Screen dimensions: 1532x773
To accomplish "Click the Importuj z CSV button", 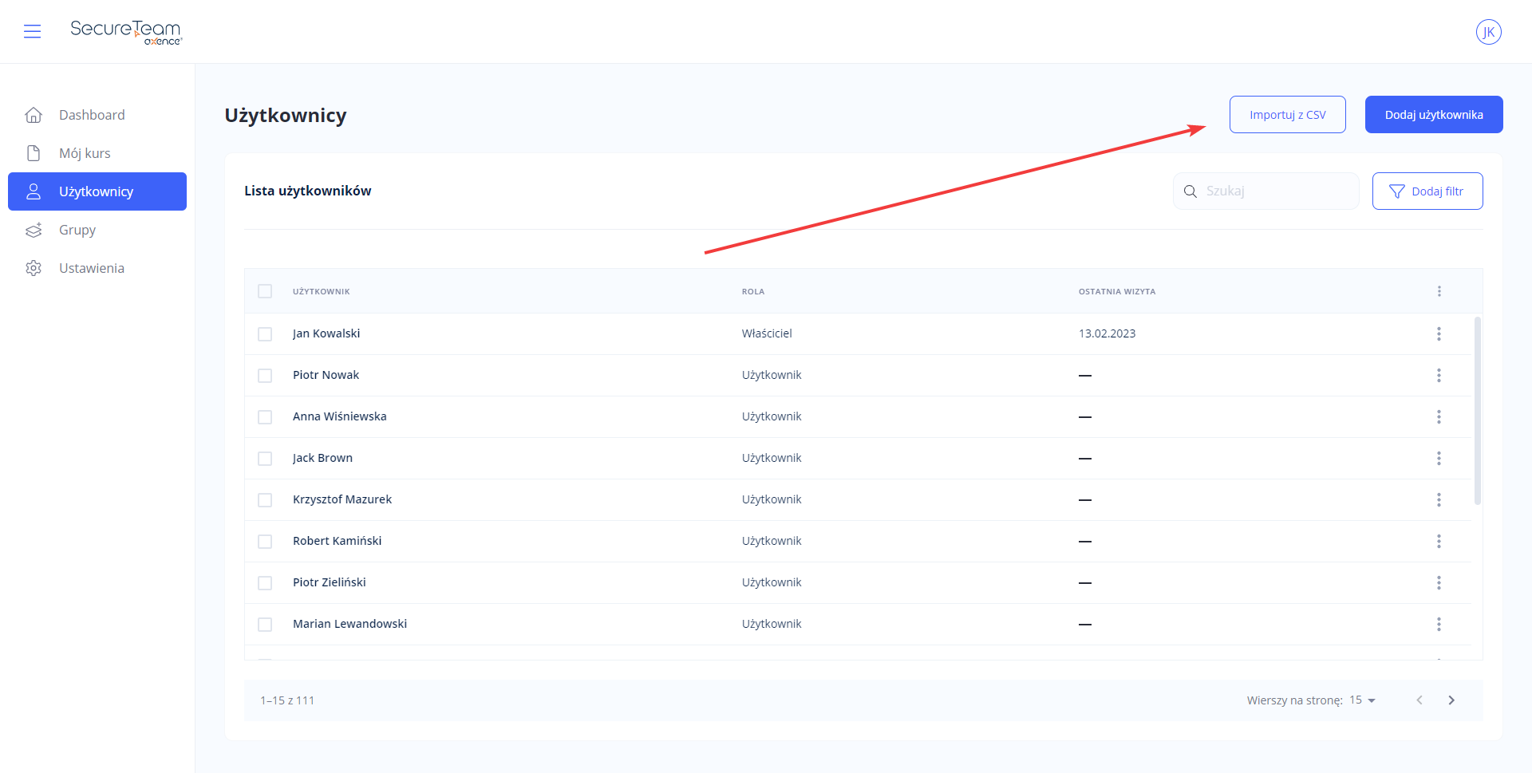I will 1287,115.
